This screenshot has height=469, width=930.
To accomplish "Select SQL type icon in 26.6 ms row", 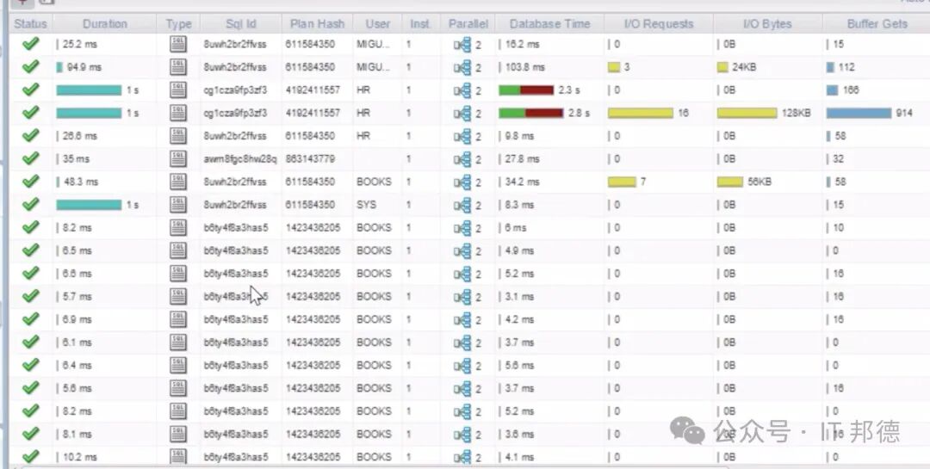I will pos(178,136).
